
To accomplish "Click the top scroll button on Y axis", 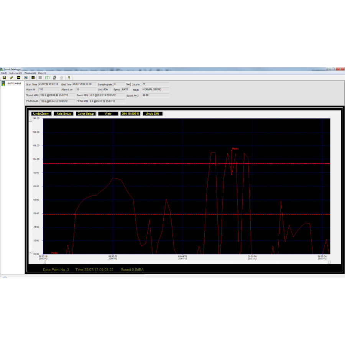I will tap(31, 120).
